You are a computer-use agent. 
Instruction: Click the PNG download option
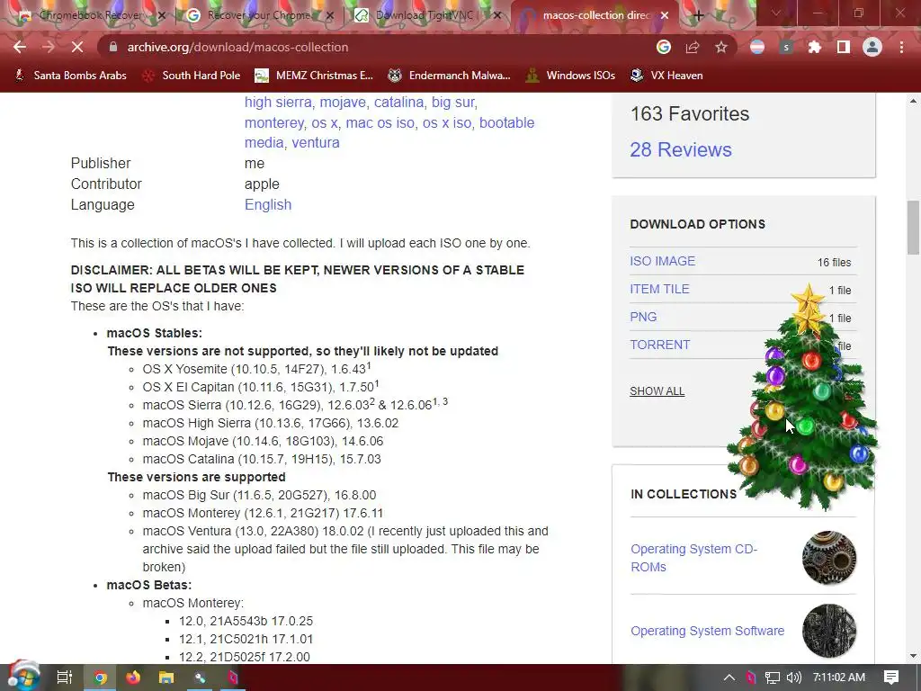(643, 317)
